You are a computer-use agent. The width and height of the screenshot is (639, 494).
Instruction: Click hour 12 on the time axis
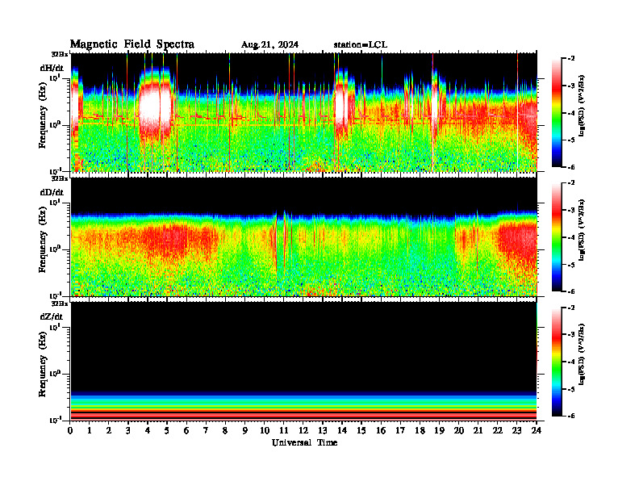pos(303,430)
